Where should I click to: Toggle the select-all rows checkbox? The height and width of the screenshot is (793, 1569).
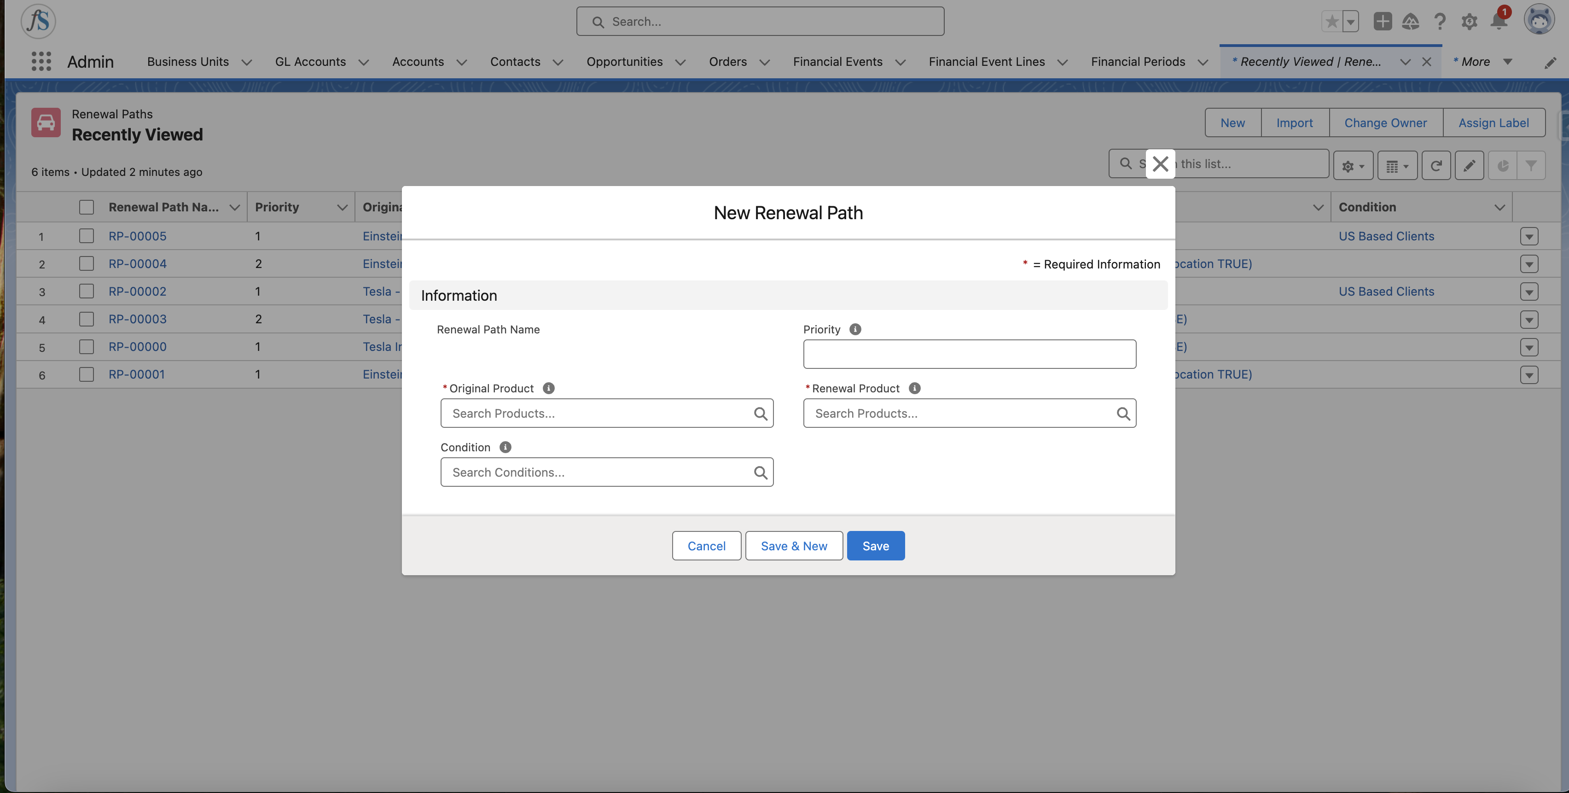(87, 207)
